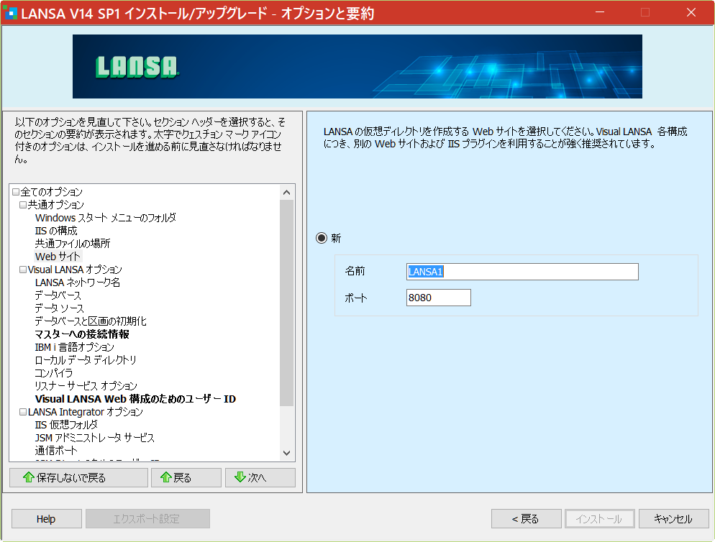Click the green up-arrow 戻る button
715x542 pixels.
click(x=186, y=478)
